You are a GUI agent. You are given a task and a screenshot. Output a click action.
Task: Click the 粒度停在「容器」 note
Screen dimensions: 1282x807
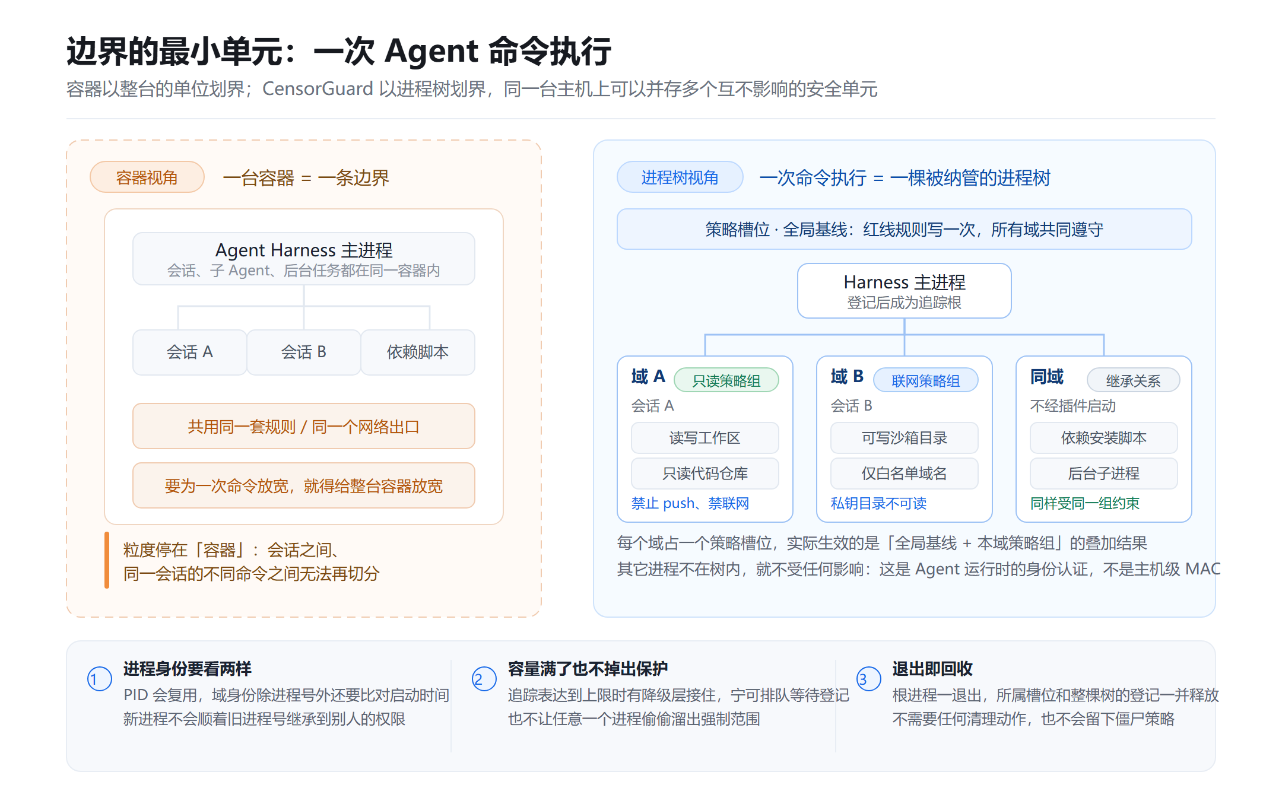[x=252, y=561]
